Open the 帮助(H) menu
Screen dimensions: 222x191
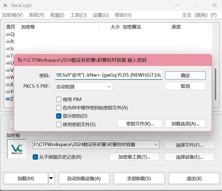pyautogui.click(x=123, y=15)
